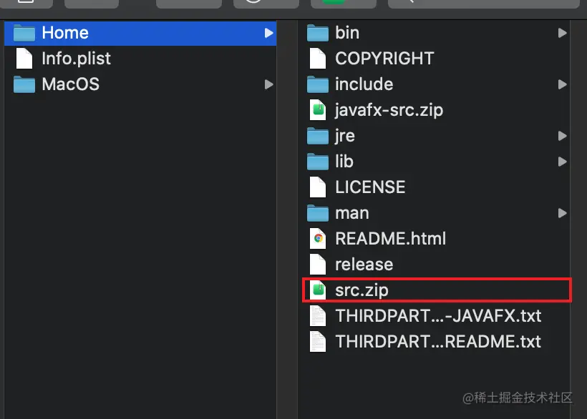This screenshot has height=419, width=587.
Task: Select the "lib" folder name
Action: pos(344,162)
